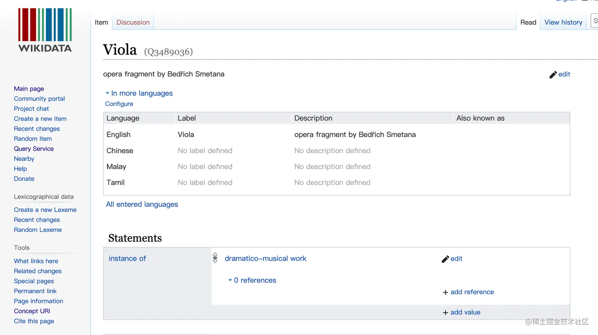Click Create a new Lexeme link
598x335 pixels.
click(x=45, y=210)
